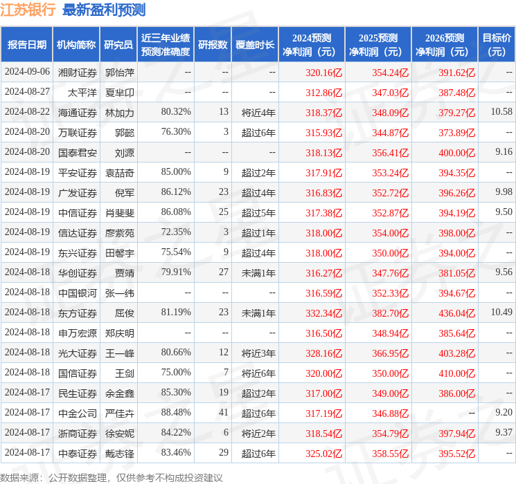Select the 万联证券 institution cell

(78, 133)
